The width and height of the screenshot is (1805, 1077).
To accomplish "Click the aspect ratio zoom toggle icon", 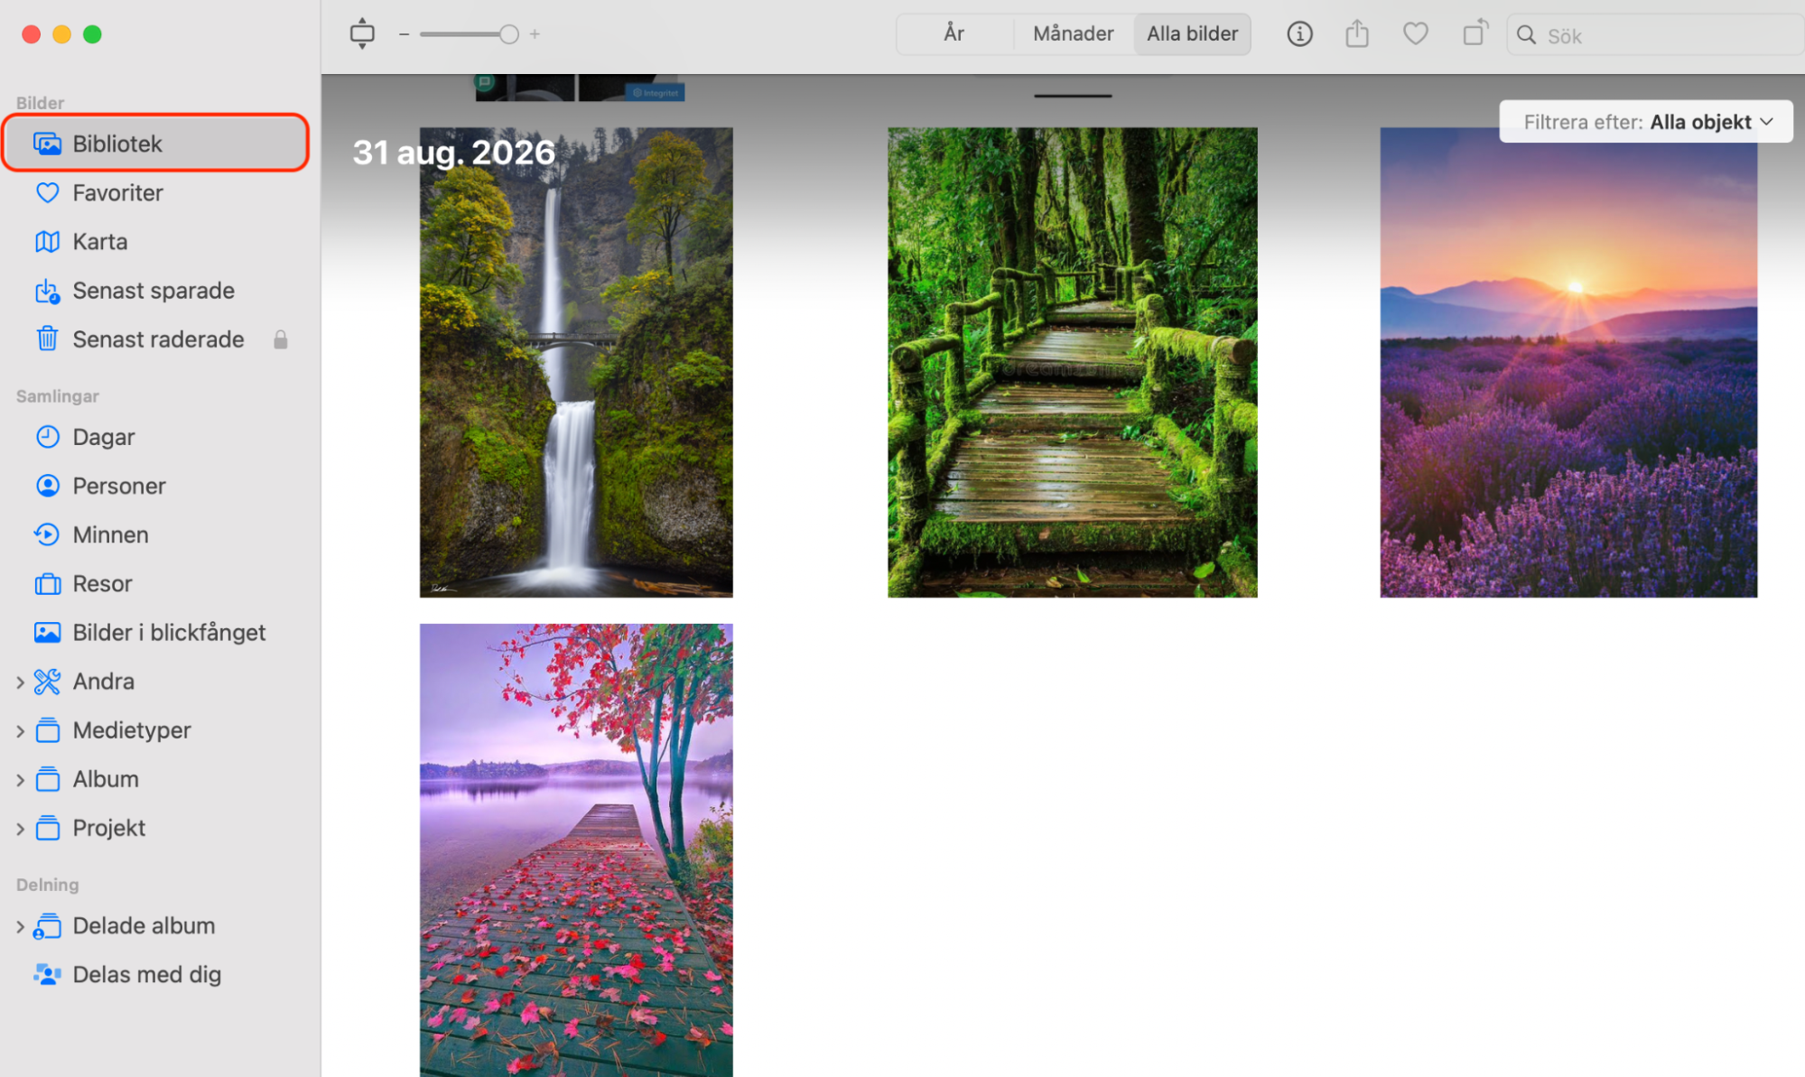I will [362, 33].
